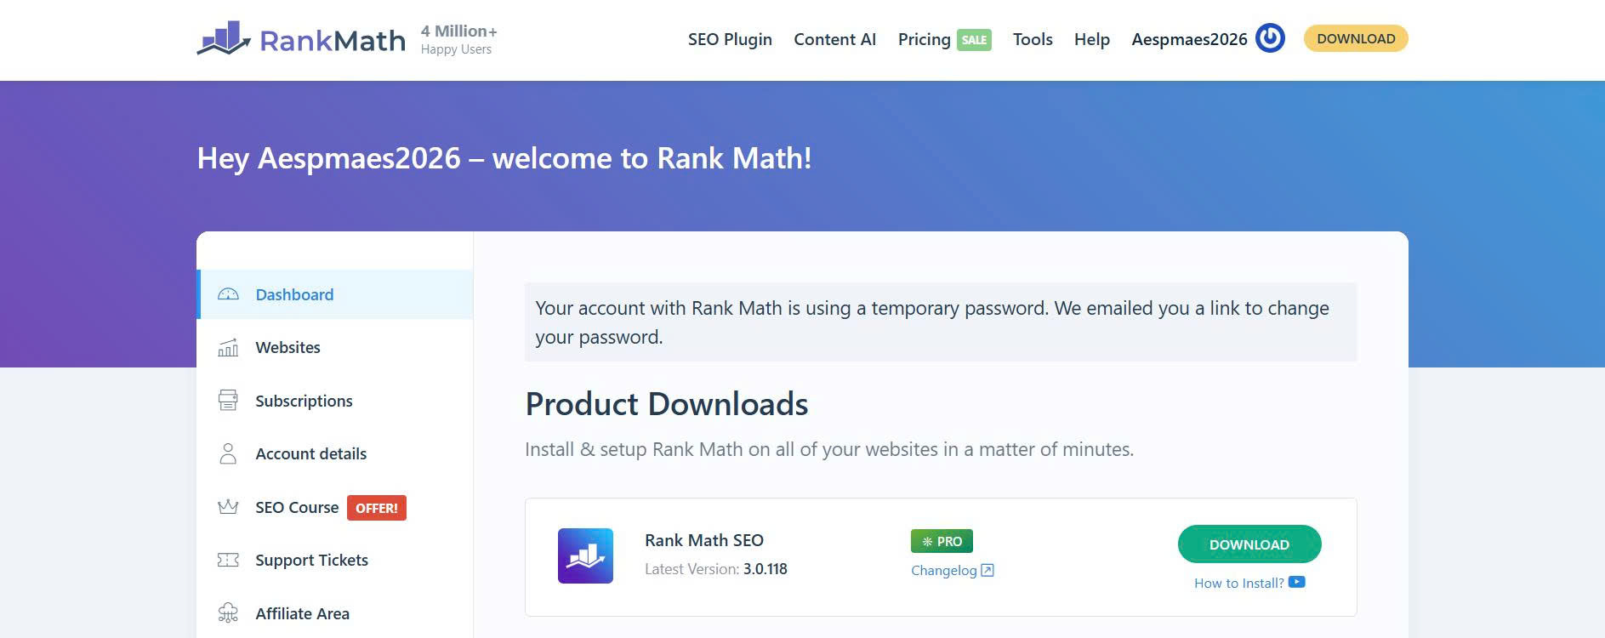This screenshot has height=638, width=1605.
Task: Open the Content AI menu item
Action: [834, 39]
